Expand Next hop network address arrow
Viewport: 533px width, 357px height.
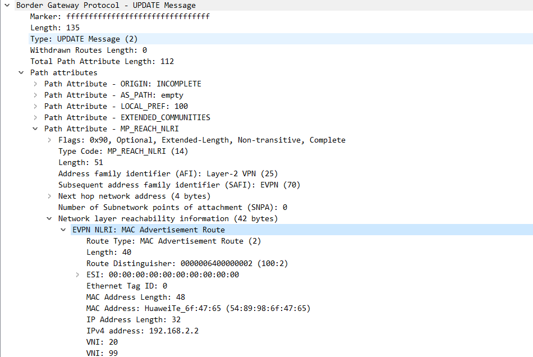(x=49, y=196)
